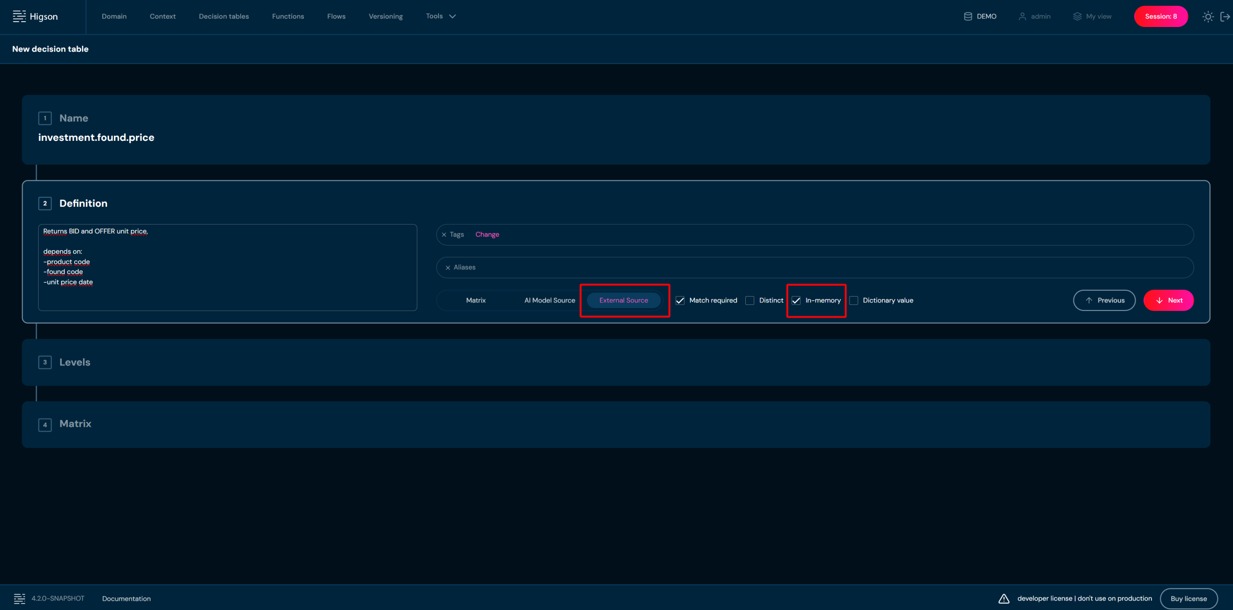
Task: Enable the Dictionary value checkbox
Action: click(x=854, y=300)
